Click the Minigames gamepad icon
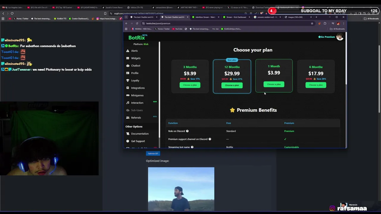This screenshot has width=381, height=214. [128, 95]
